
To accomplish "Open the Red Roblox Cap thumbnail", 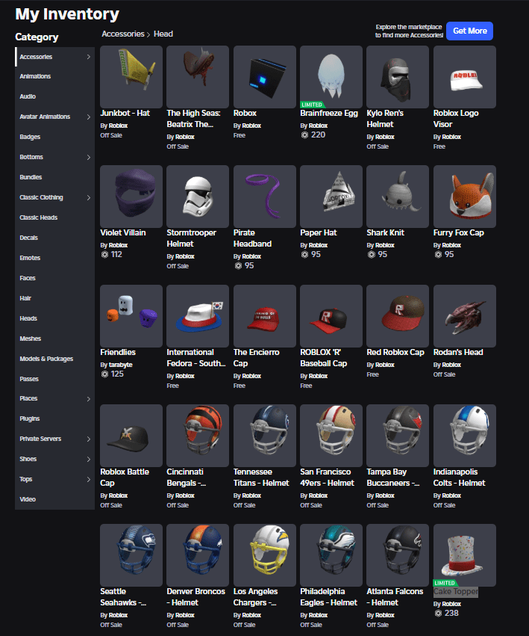I will point(398,316).
